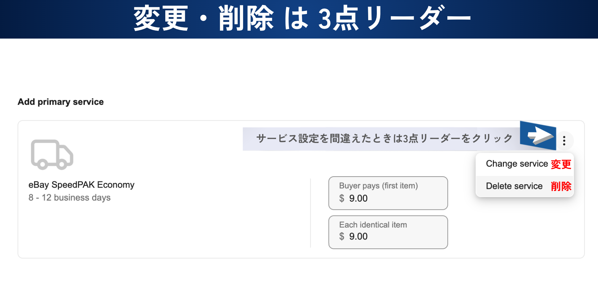Click 3点リーダー in the header title
Screen dimensions: 598x306
coord(394,19)
